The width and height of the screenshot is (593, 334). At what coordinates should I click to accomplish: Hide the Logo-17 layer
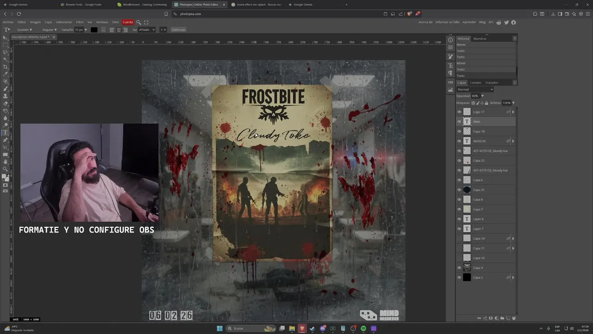pyautogui.click(x=459, y=112)
